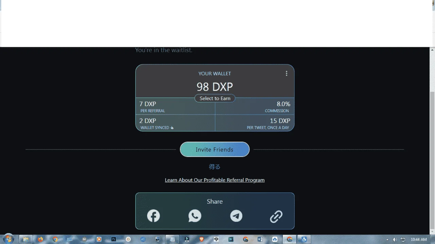The width and height of the screenshot is (435, 244).
Task: Launch Brave browser from the taskbar
Action: tap(202, 239)
